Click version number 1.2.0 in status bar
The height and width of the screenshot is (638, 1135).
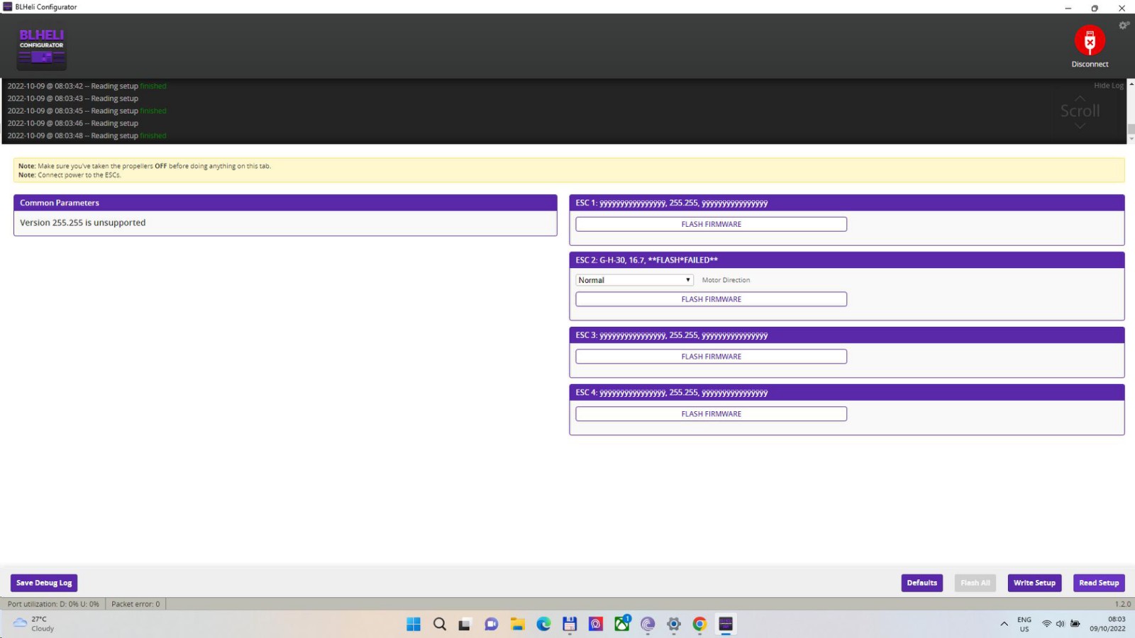click(x=1123, y=604)
